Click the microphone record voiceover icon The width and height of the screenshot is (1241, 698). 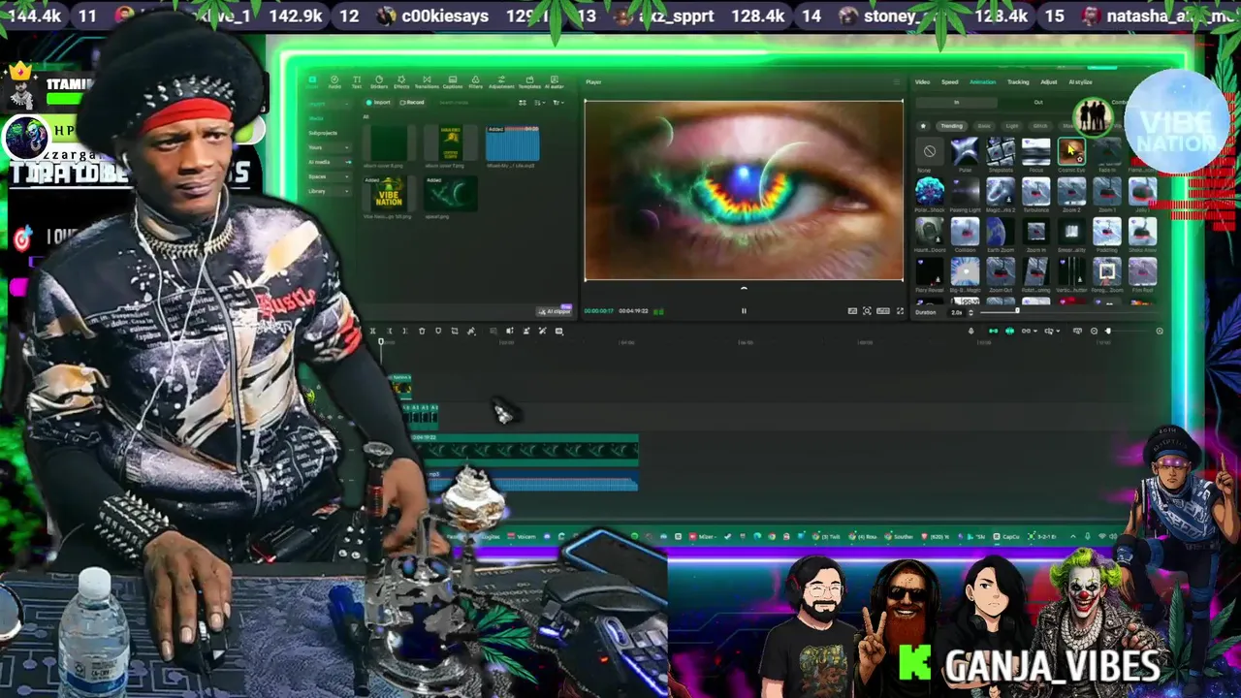[x=971, y=332]
